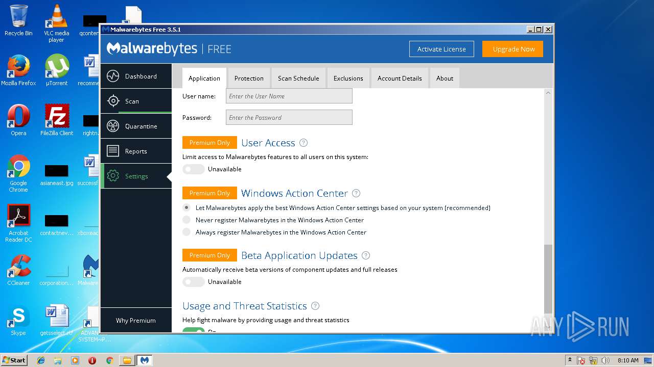This screenshot has width=654, height=367.
Task: Switch to the Application tab
Action: pyautogui.click(x=204, y=78)
